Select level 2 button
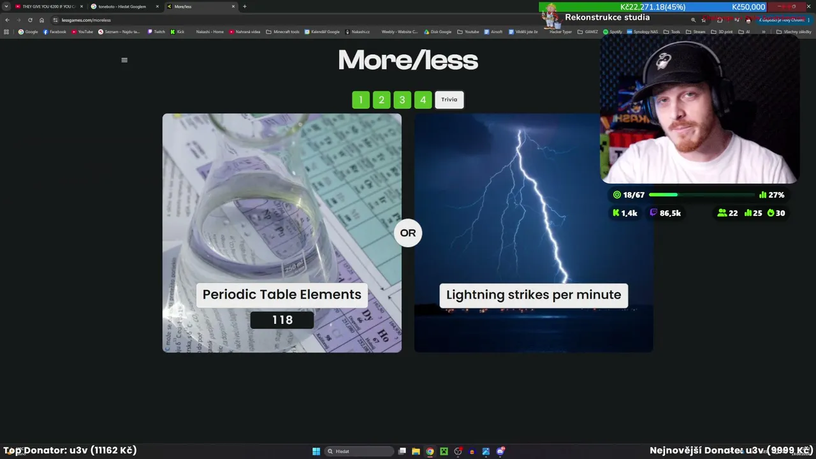Screen dimensions: 816x459 381,99
